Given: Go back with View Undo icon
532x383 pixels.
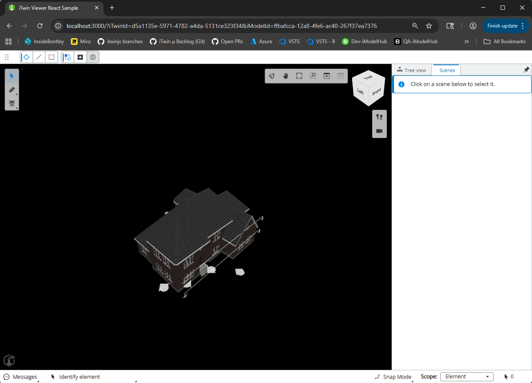Looking at the screenshot, I should point(327,76).
